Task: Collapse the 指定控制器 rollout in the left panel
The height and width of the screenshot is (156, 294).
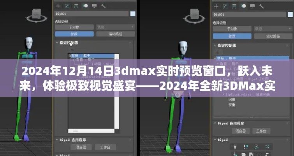Action: click(x=57, y=43)
